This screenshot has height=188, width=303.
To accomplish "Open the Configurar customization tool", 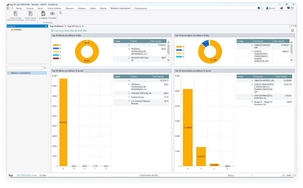I will click(x=43, y=15).
